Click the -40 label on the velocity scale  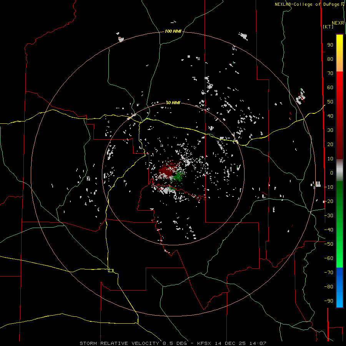[329, 230]
